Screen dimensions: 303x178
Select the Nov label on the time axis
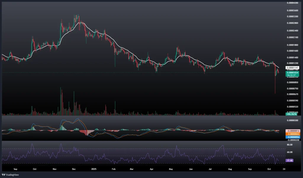coord(54,169)
